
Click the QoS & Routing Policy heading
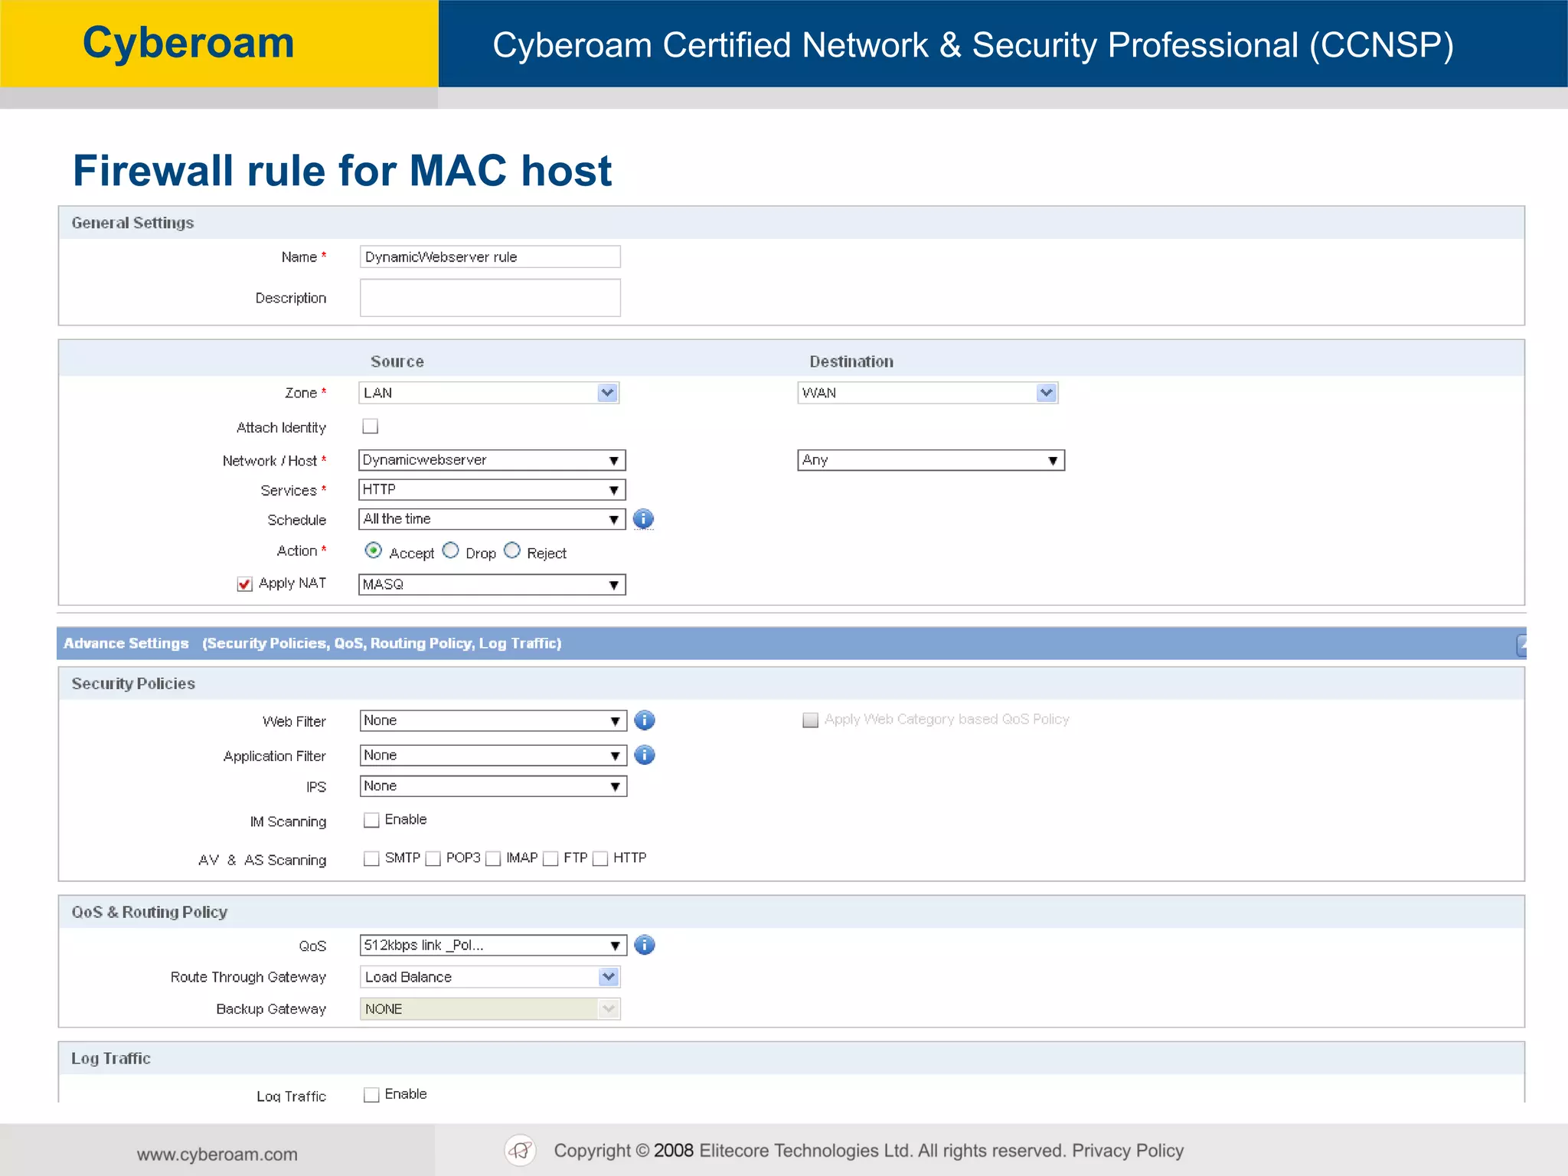149,912
